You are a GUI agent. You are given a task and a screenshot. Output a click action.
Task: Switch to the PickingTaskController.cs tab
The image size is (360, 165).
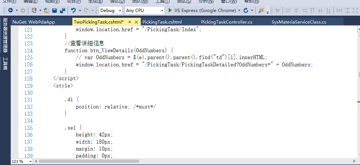coord(227,22)
